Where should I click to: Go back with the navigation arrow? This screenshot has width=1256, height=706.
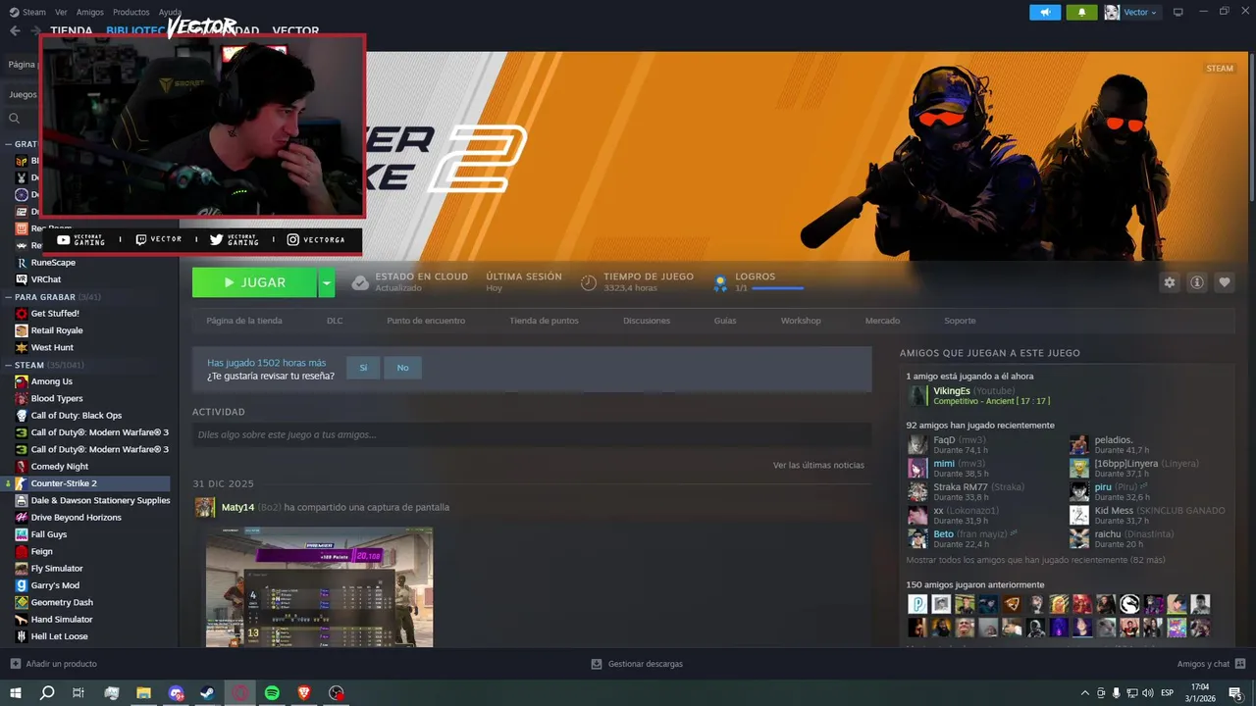(15, 31)
